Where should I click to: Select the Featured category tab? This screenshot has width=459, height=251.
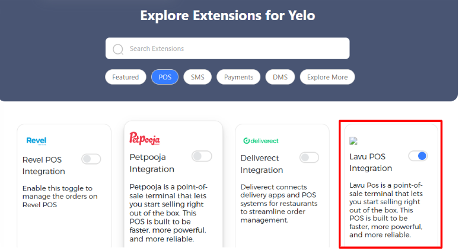pyautogui.click(x=126, y=77)
